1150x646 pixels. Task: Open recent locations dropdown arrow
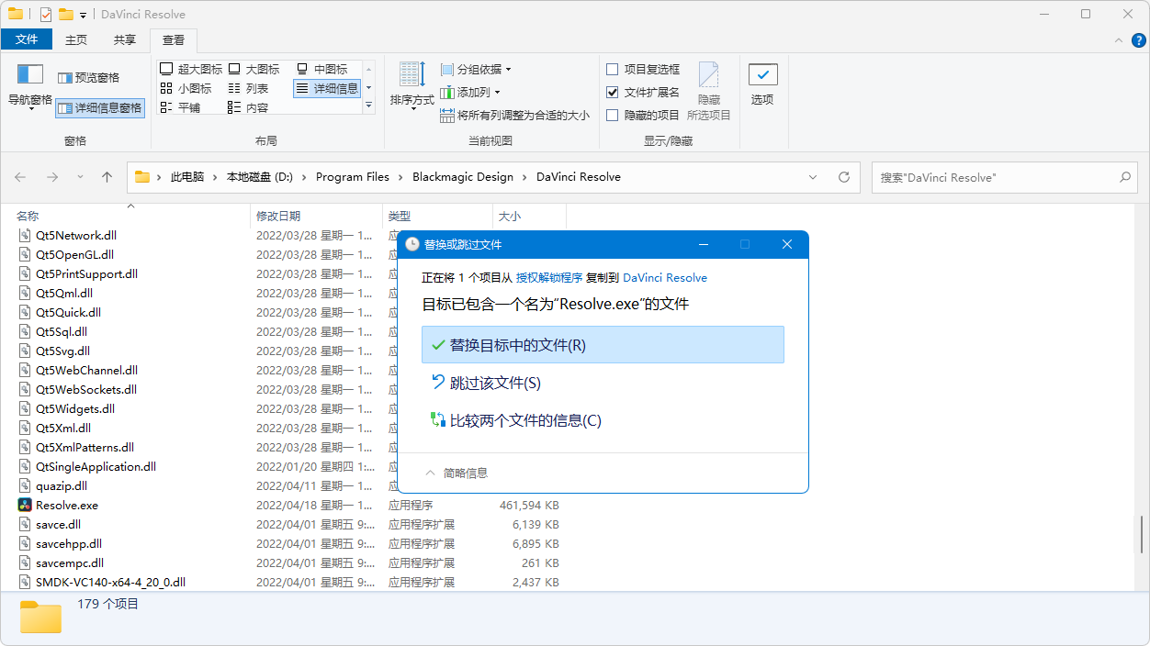80,177
